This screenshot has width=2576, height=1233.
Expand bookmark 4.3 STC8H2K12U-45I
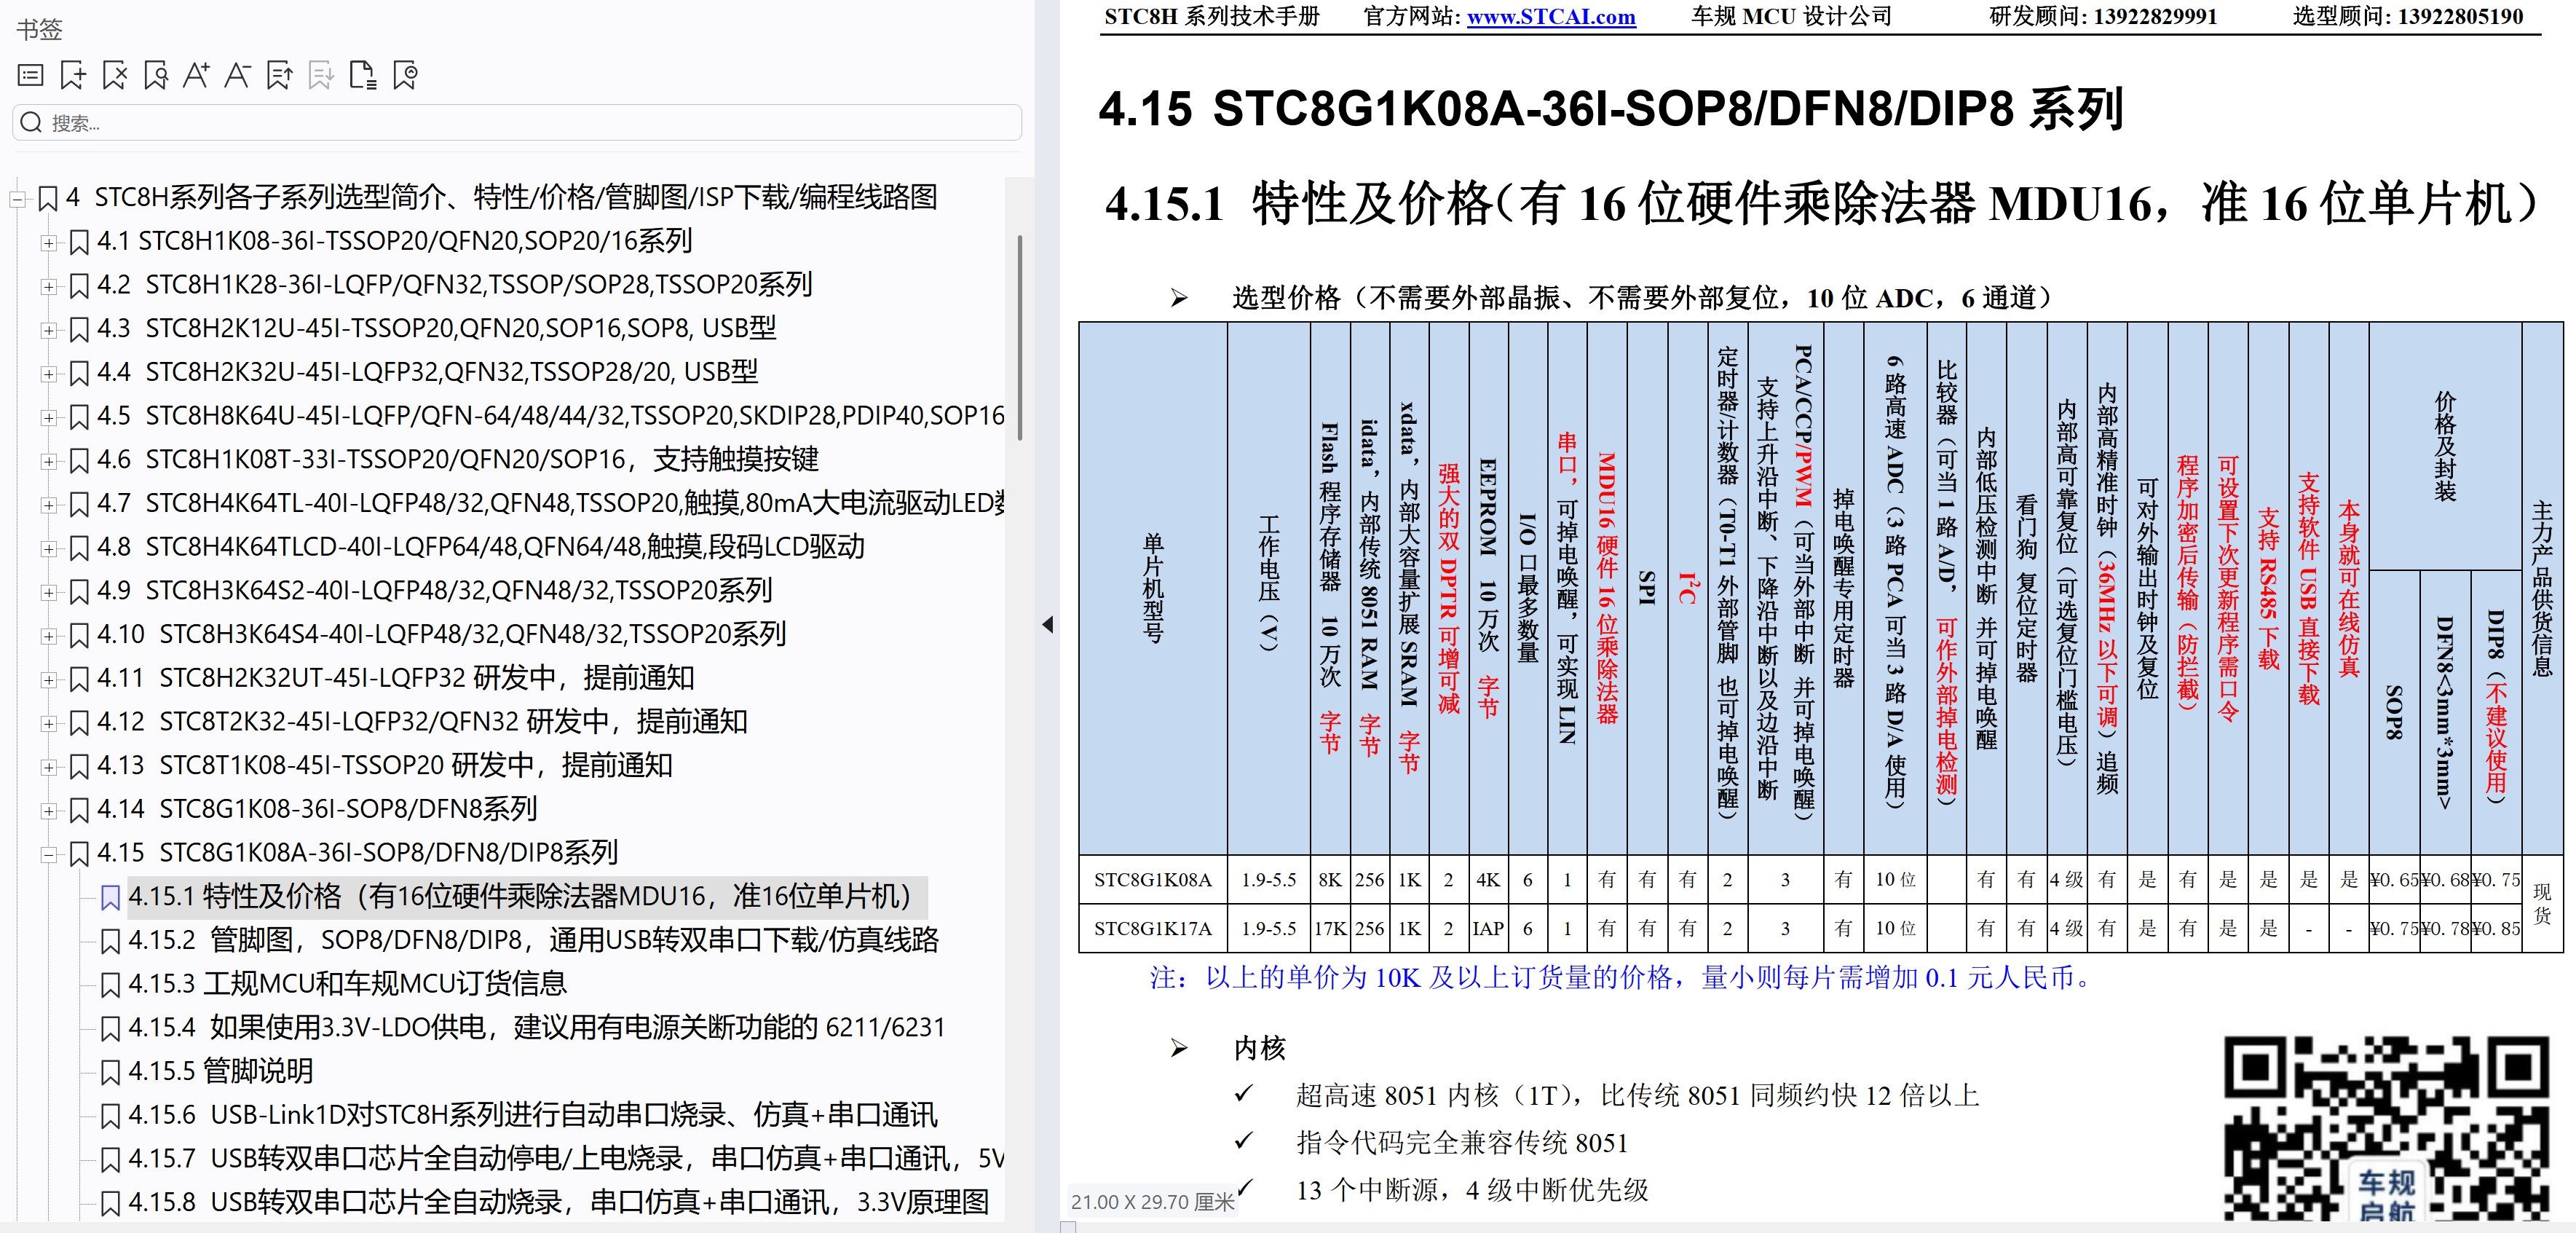48,330
